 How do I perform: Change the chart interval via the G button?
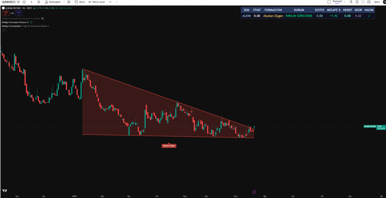[x=32, y=2]
